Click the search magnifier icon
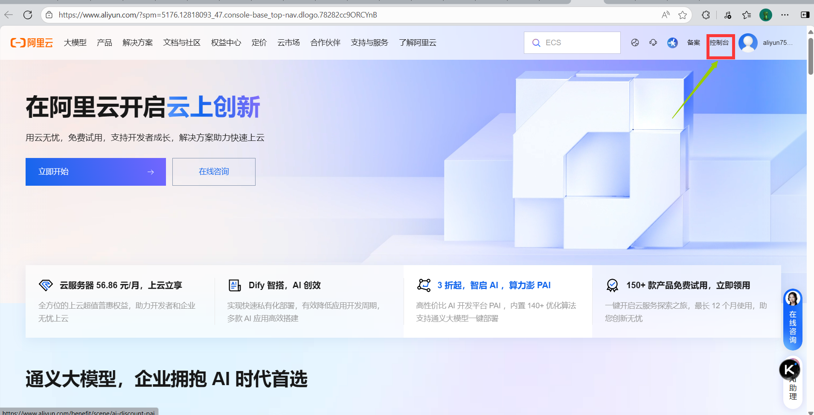 click(x=536, y=43)
